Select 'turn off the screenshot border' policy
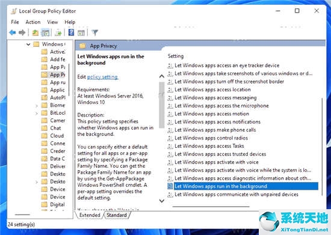 click(x=229, y=81)
